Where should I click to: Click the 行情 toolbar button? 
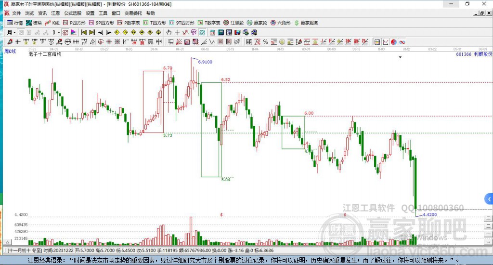(x=14, y=23)
